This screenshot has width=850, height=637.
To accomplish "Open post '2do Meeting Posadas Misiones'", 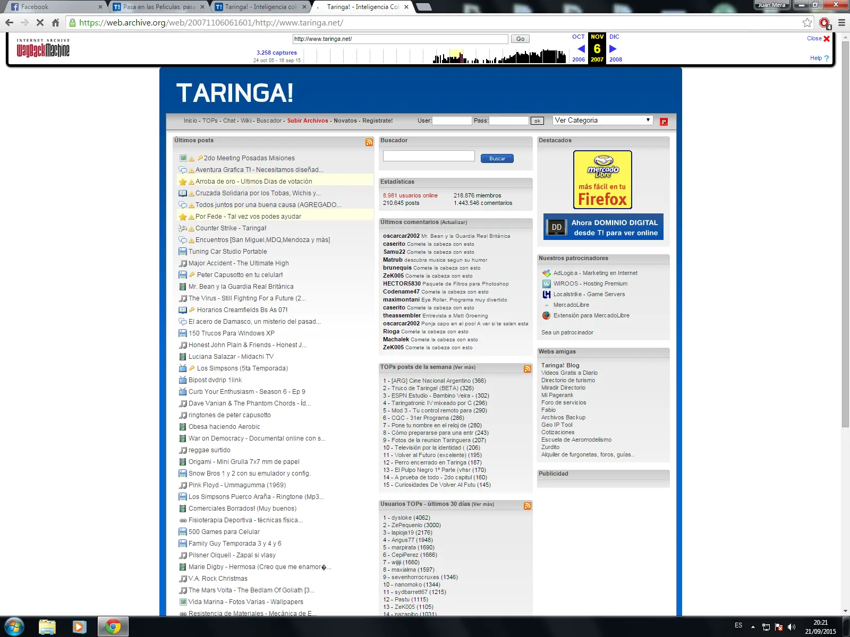I will 249,158.
